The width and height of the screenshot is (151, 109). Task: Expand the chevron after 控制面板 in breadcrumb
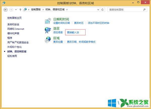click(x=44, y=10)
